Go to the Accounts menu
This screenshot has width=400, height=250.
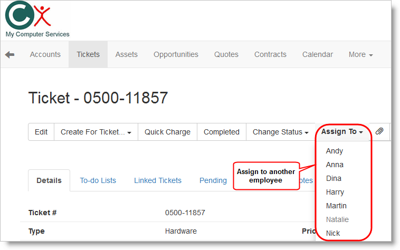[x=45, y=55]
